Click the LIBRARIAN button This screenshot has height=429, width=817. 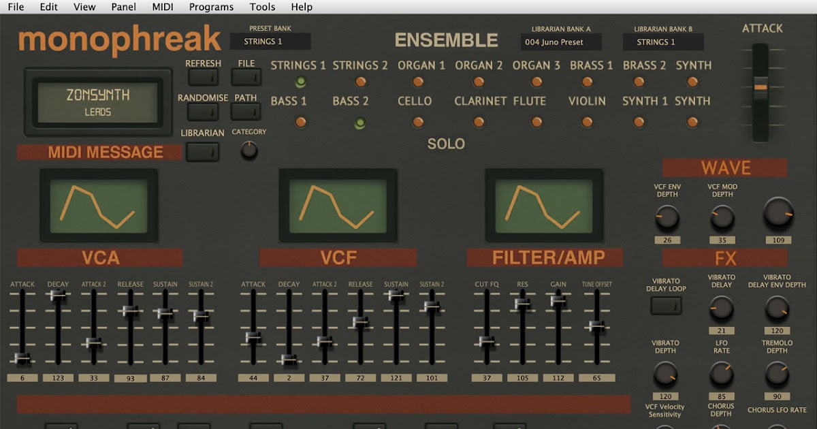(202, 151)
